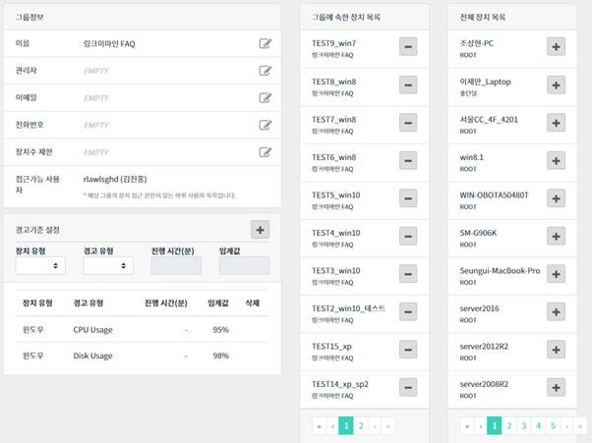Edit the 전화번호 field pencil icon
This screenshot has height=443, width=592.
click(265, 125)
